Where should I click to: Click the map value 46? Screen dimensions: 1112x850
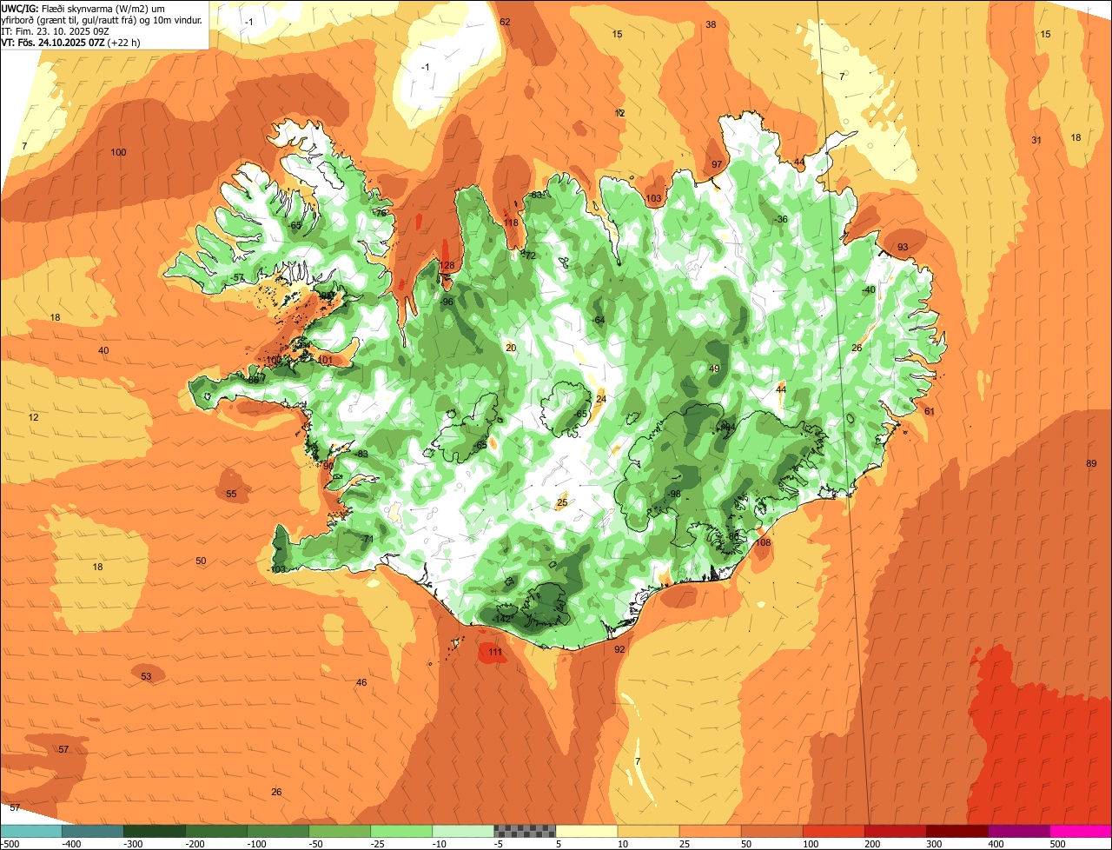tap(361, 683)
